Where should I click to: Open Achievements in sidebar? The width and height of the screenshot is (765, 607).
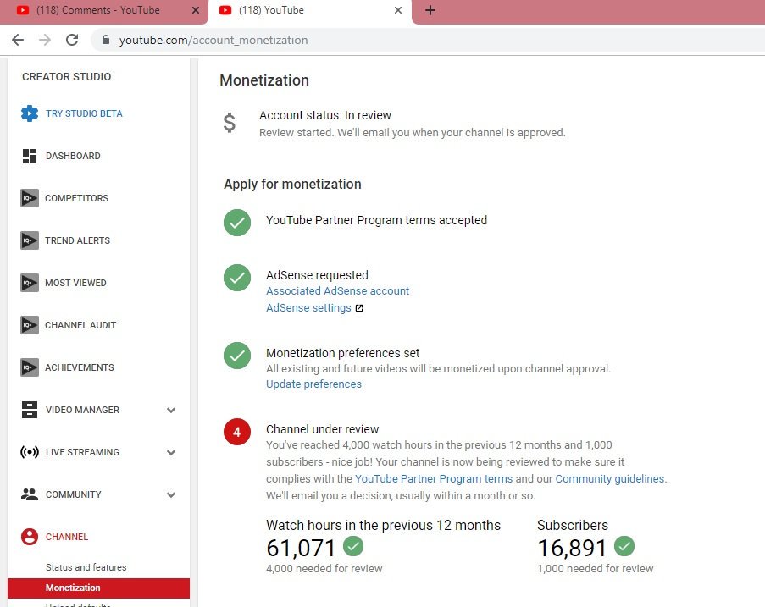(x=80, y=367)
